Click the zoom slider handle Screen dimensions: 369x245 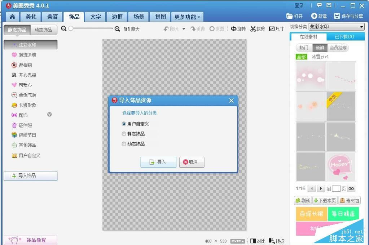[71, 29]
